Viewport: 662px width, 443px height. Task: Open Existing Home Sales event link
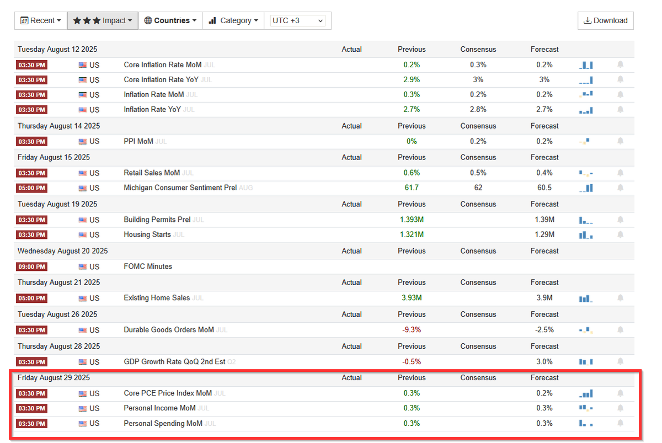pos(157,298)
